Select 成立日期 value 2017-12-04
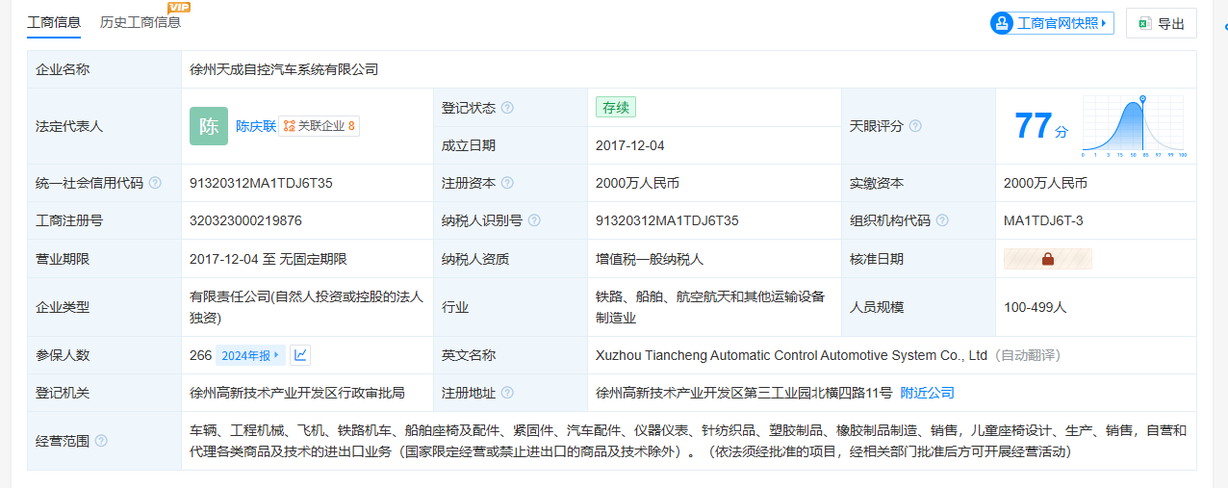1228x488 pixels. pos(630,145)
